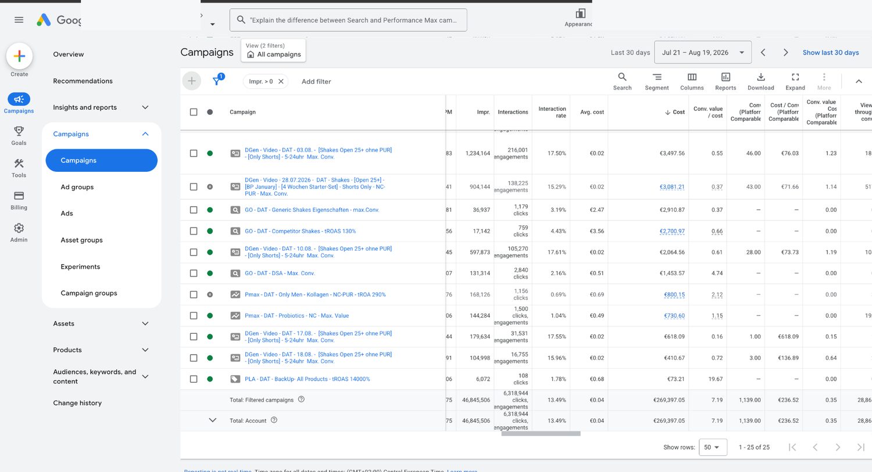Open the Recommendations page
This screenshot has height=472, width=872.
pyautogui.click(x=83, y=81)
